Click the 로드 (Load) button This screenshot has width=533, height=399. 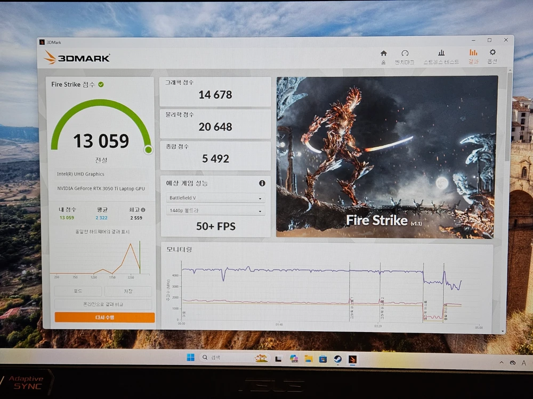(x=78, y=291)
